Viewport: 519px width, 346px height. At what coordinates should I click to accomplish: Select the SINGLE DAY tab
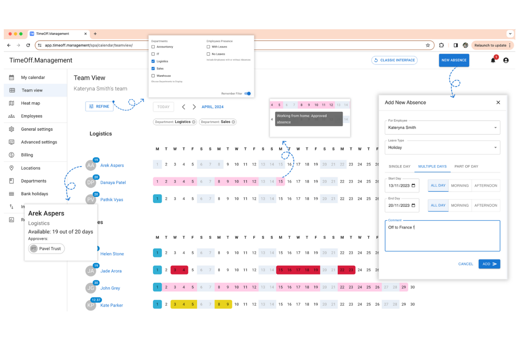(399, 166)
